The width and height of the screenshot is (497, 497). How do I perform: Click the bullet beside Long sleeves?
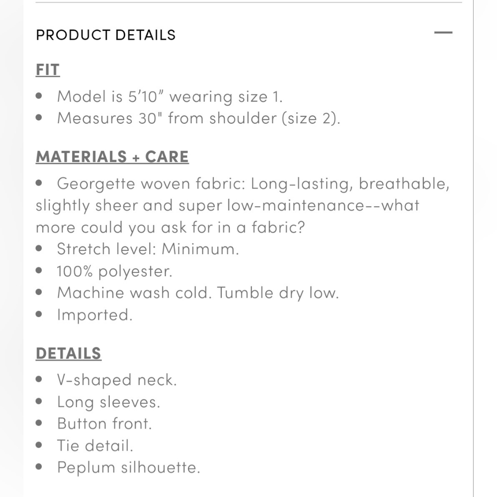tap(39, 401)
